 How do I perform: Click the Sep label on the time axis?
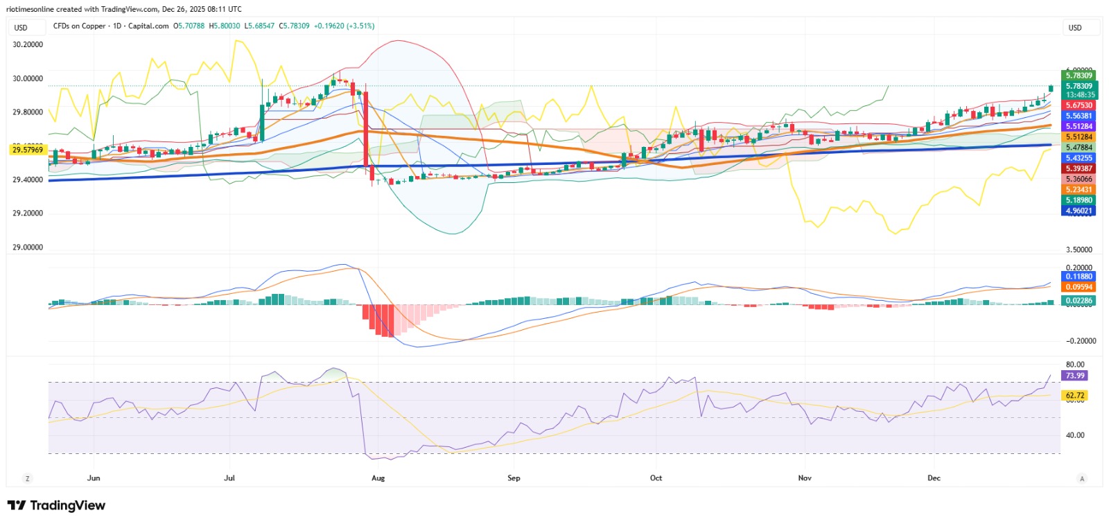[514, 478]
